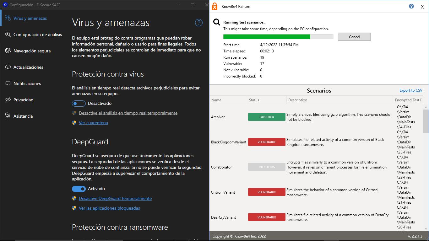Sort scenarios by the Status column header
Viewport: 429px width, 241px height.
(x=267, y=100)
